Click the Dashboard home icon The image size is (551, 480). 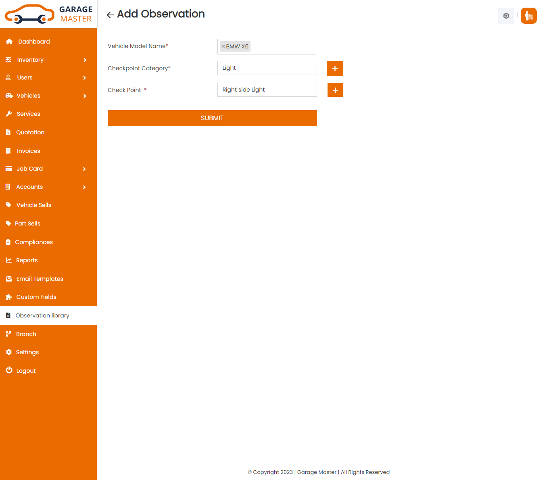[9, 42]
